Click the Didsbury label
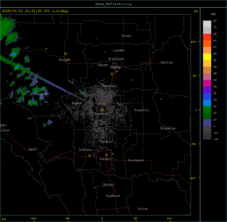The height and width of the screenshot is (222, 227). tap(101, 114)
